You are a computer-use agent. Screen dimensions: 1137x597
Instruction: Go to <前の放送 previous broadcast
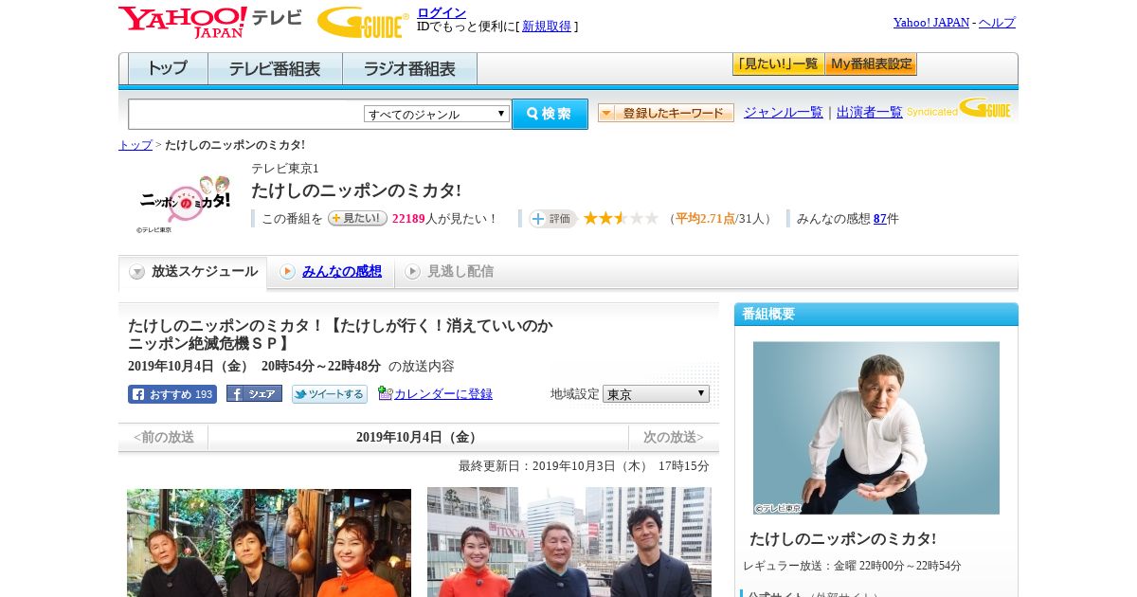coord(163,437)
